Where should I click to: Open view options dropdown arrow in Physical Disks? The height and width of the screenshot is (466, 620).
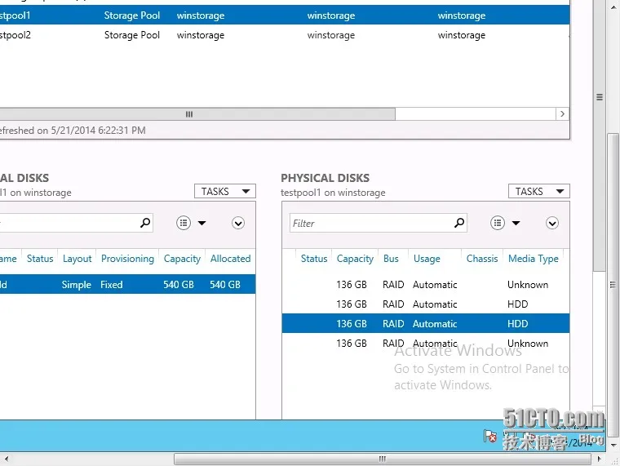(x=516, y=223)
